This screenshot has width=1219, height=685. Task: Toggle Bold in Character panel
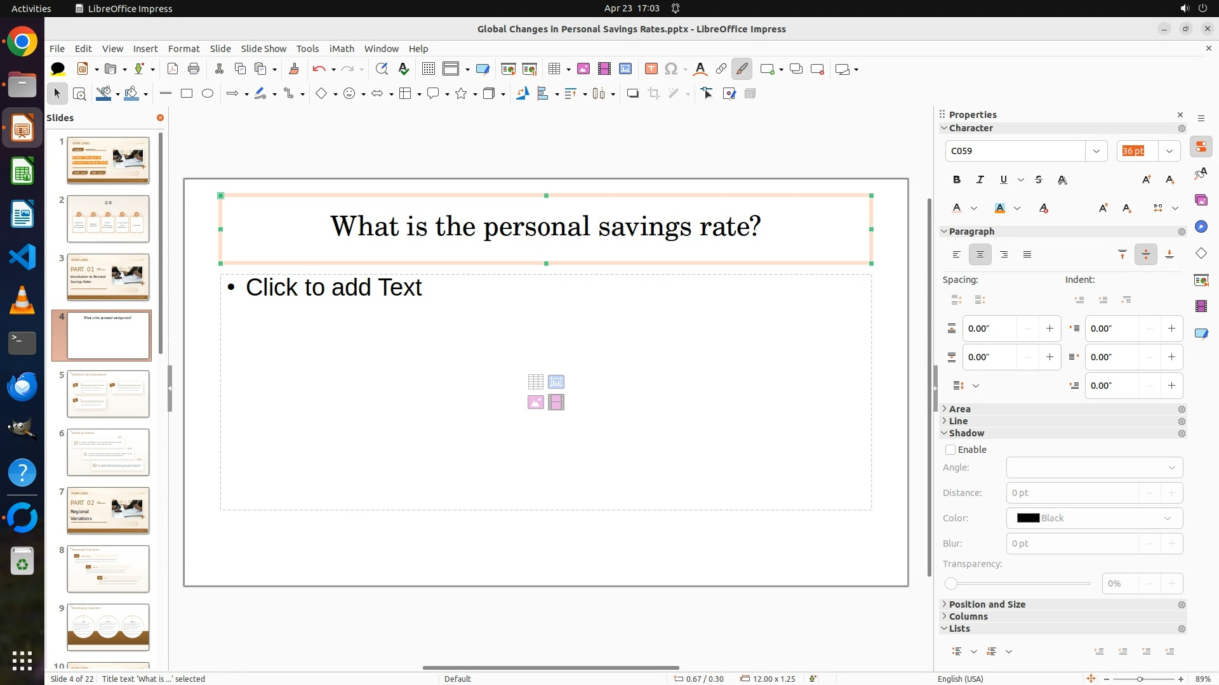pos(957,180)
